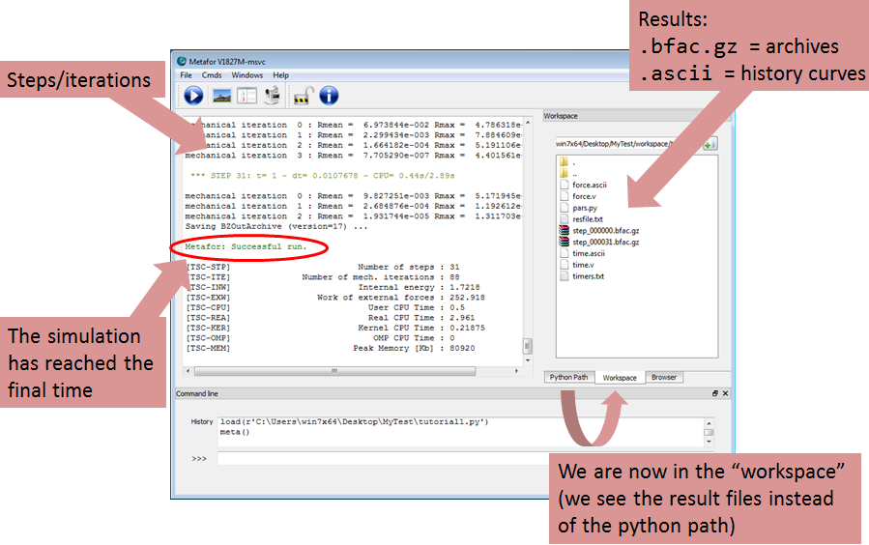Switch to the Python Path tab

tap(569, 377)
